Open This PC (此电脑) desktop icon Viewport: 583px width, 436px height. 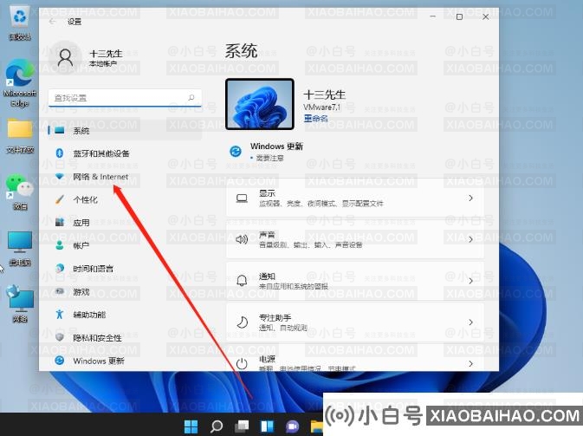click(20, 249)
